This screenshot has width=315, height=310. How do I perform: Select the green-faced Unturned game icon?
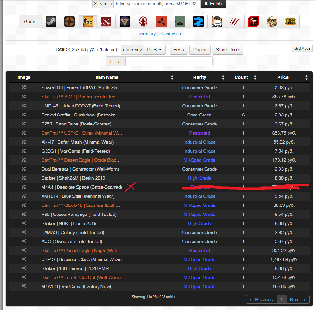click(x=180, y=22)
